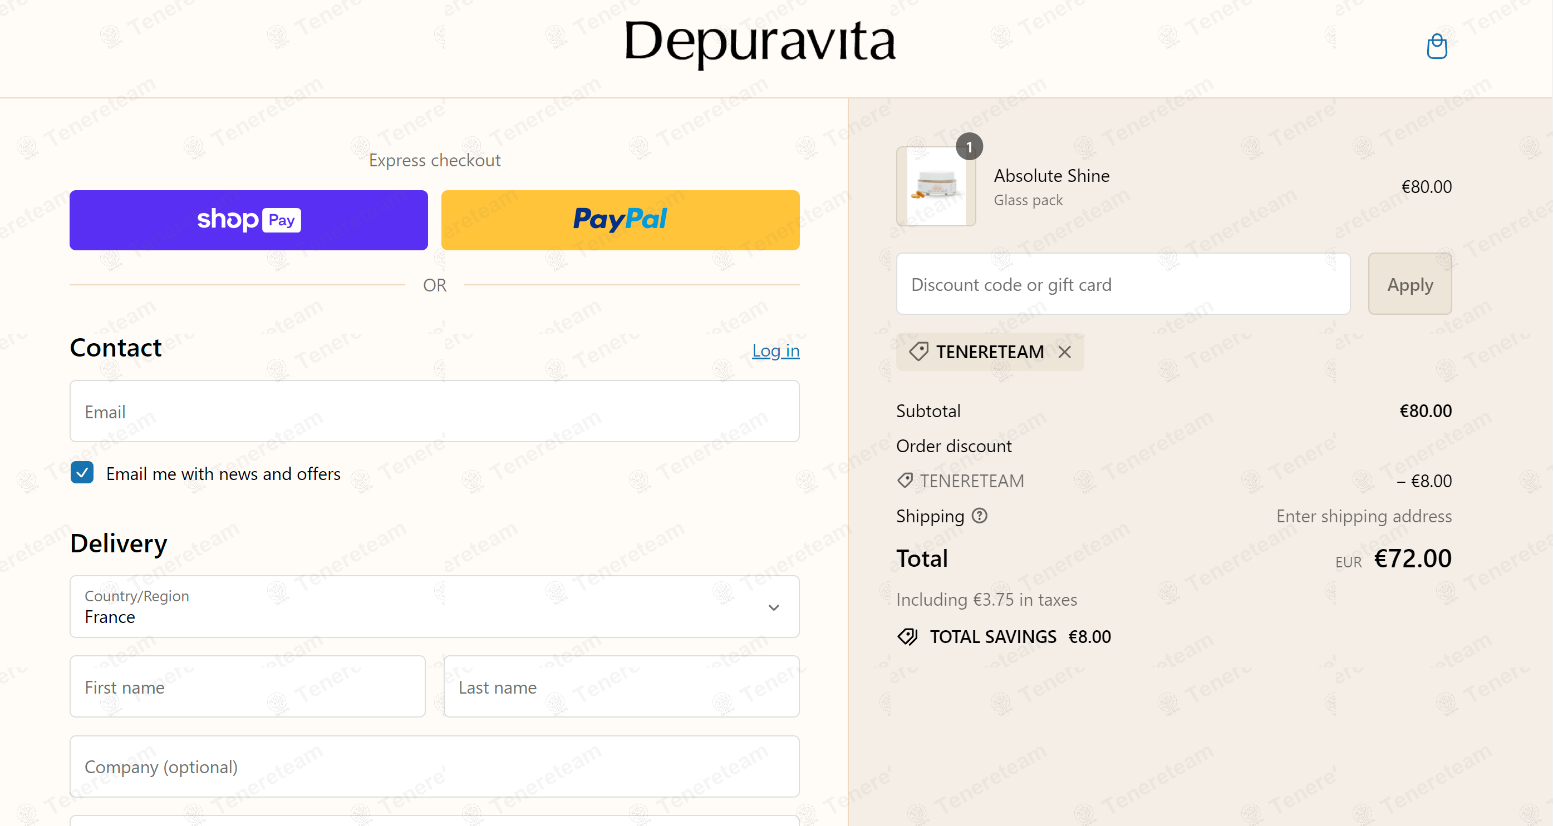Screen dimensions: 1553x826
Task: Click the Absolute Shine product name
Action: click(x=1051, y=175)
